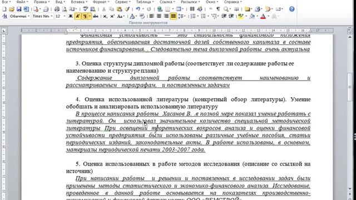Open the Columns icon
This screenshot has height=200, width=356.
[192, 9]
